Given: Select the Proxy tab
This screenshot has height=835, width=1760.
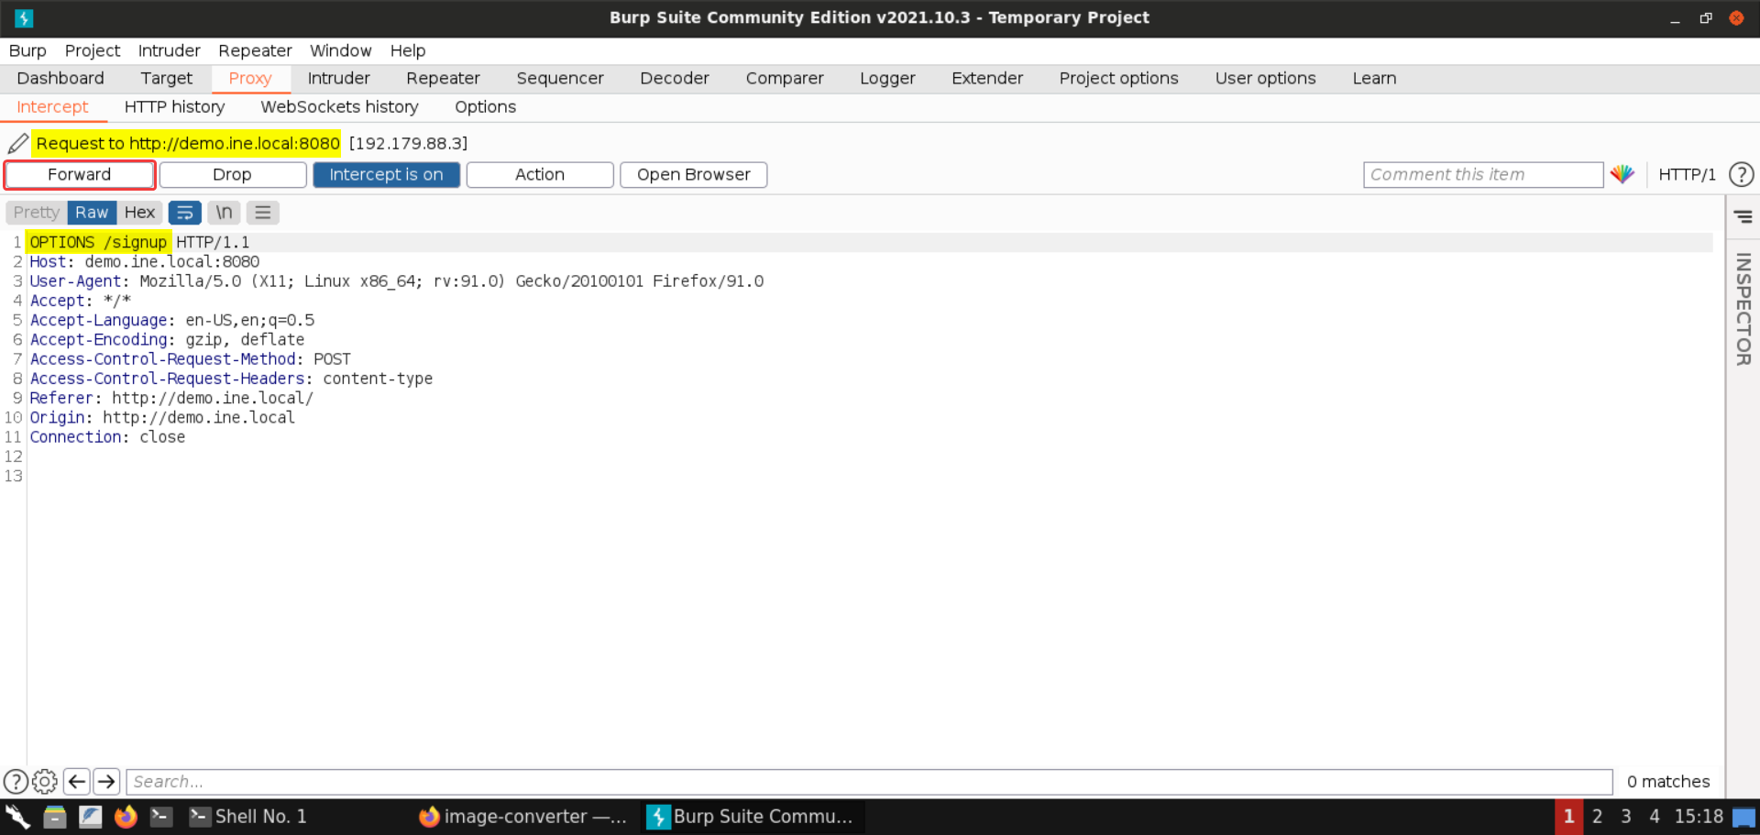Looking at the screenshot, I should click(250, 79).
